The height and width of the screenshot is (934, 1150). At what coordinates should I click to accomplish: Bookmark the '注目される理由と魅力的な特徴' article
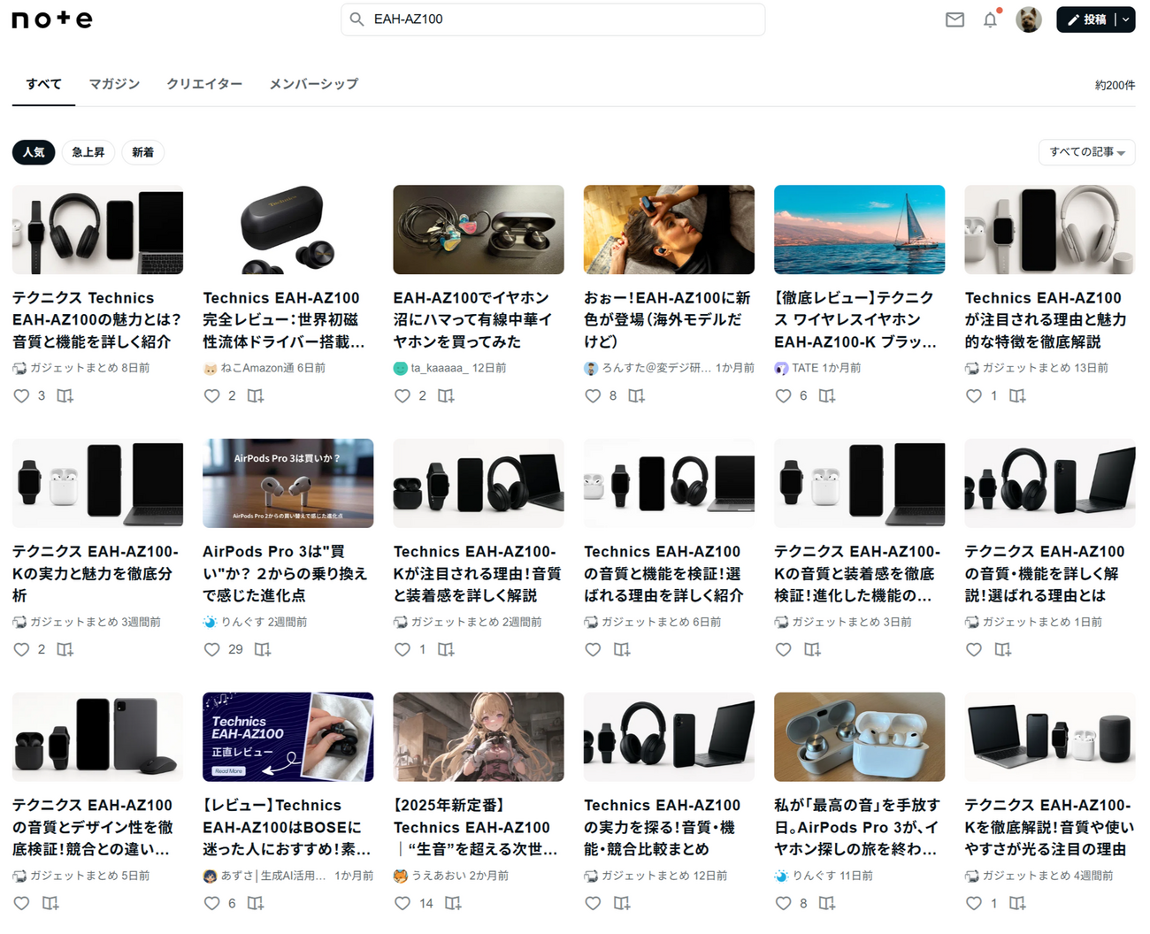pyautogui.click(x=1017, y=396)
